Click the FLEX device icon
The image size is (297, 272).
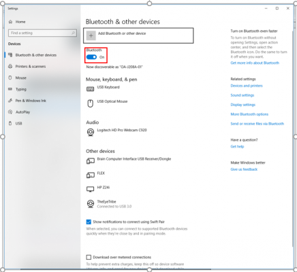[x=91, y=175]
